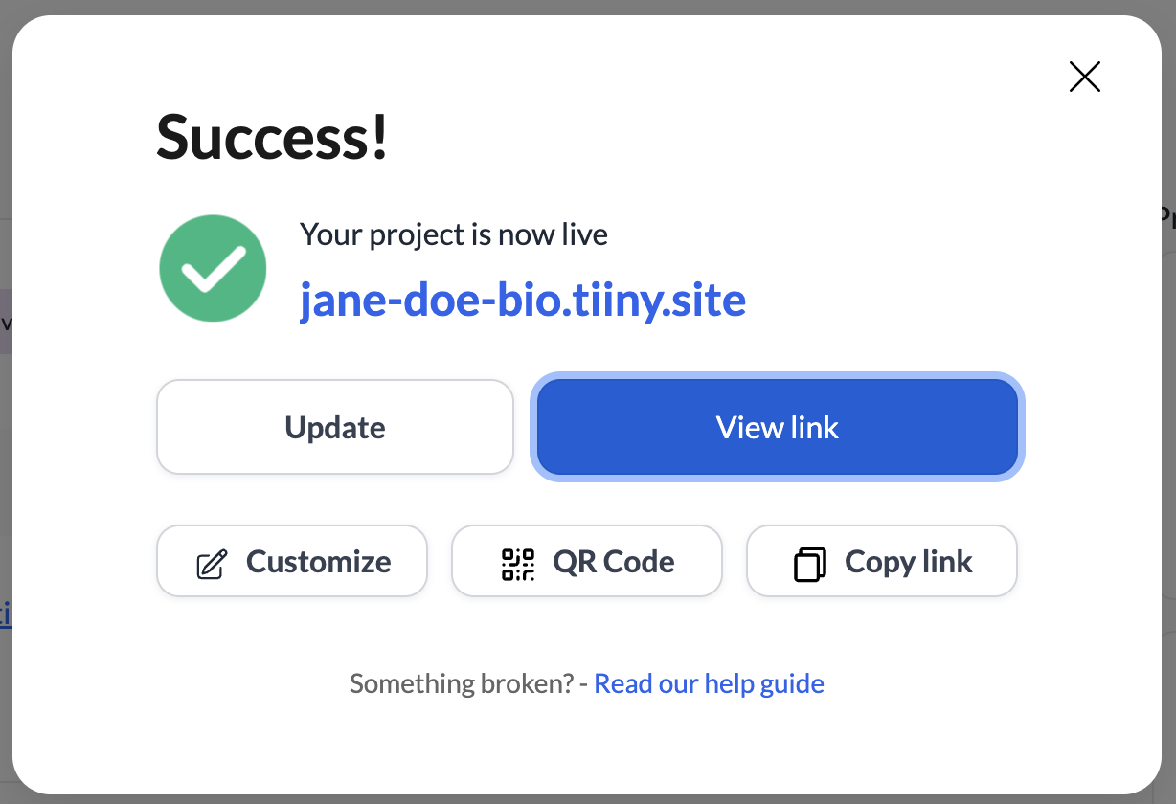The image size is (1176, 804).
Task: Click the copy icon beside Copy link
Action: 810,564
